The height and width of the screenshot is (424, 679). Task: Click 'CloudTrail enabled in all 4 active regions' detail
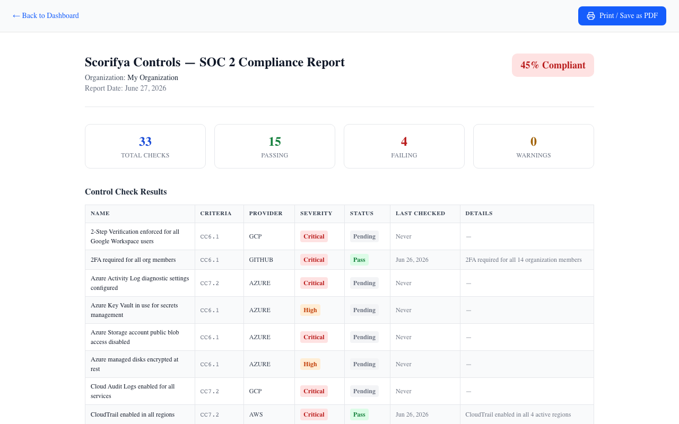518,414
